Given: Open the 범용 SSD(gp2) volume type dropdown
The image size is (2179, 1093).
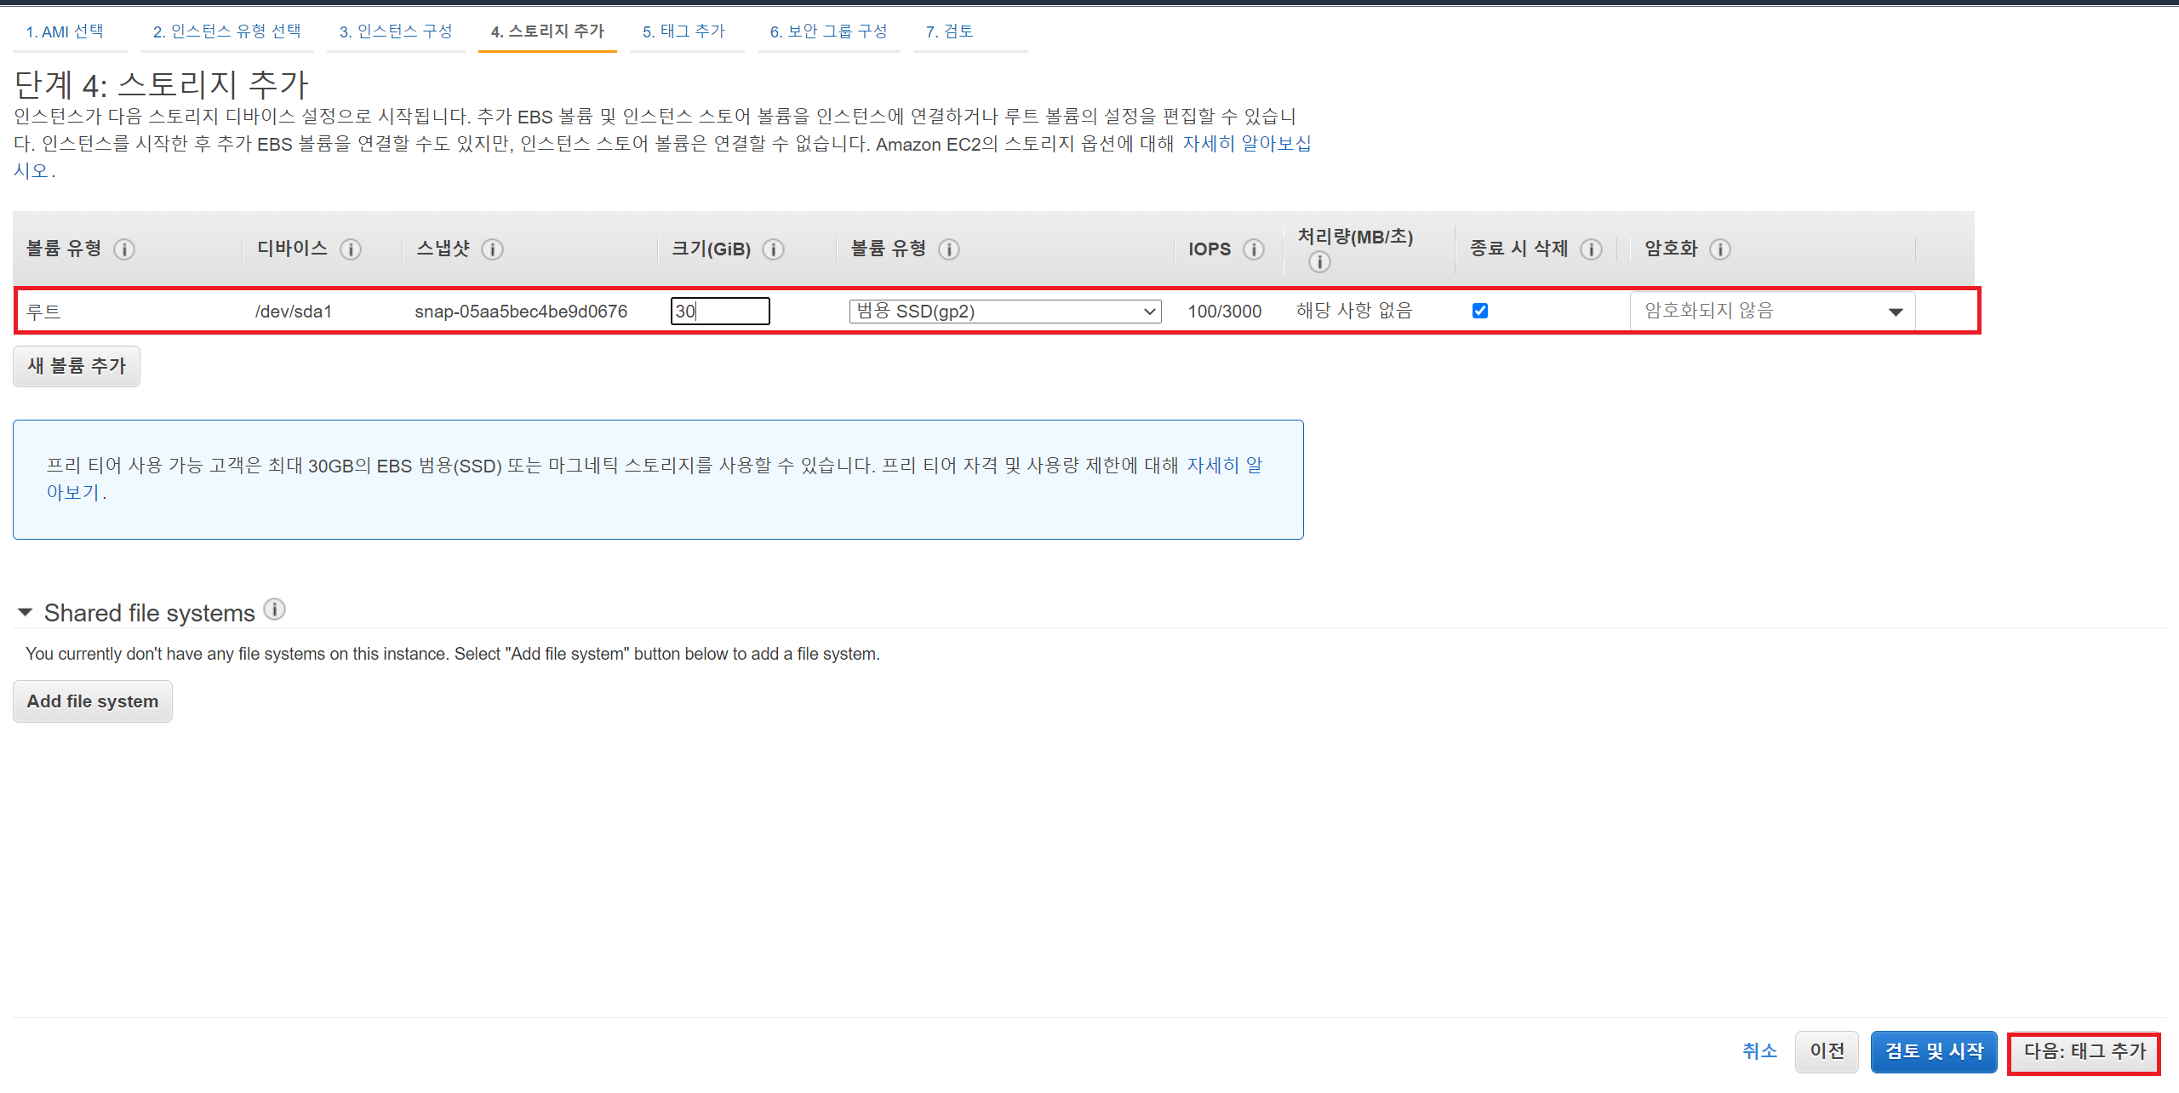Looking at the screenshot, I should pyautogui.click(x=1004, y=312).
